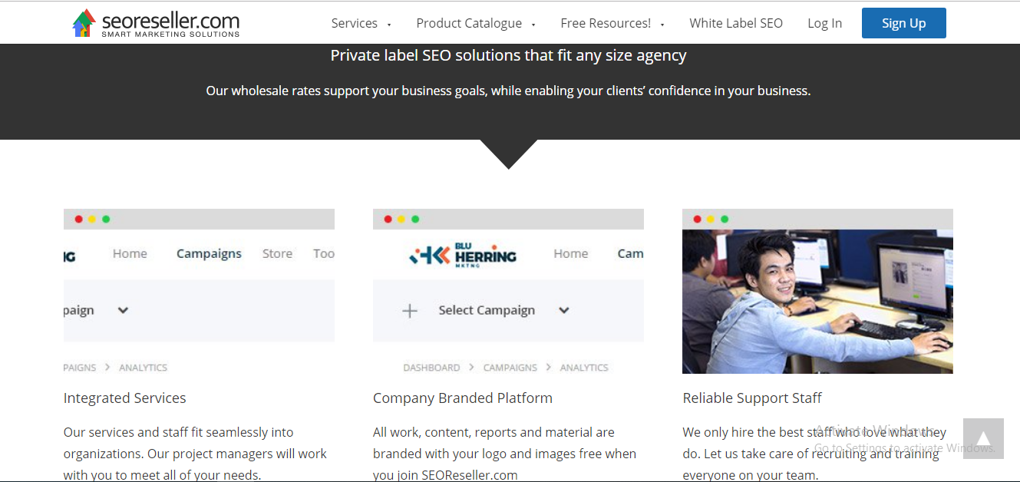Click the seoreseller.com house logo icon
Image resolution: width=1020 pixels, height=482 pixels.
84,23
